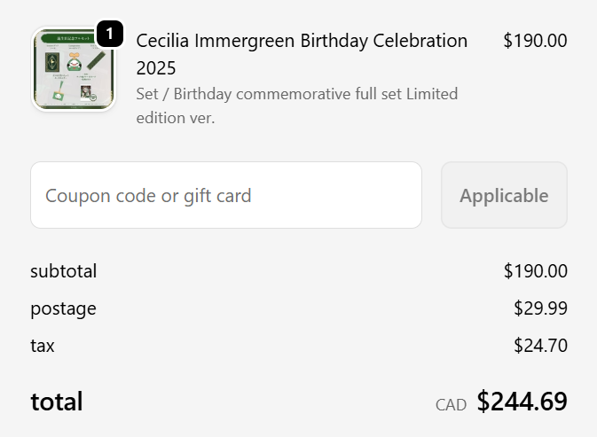
Task: Click the tax amount $24.70
Action: point(540,346)
